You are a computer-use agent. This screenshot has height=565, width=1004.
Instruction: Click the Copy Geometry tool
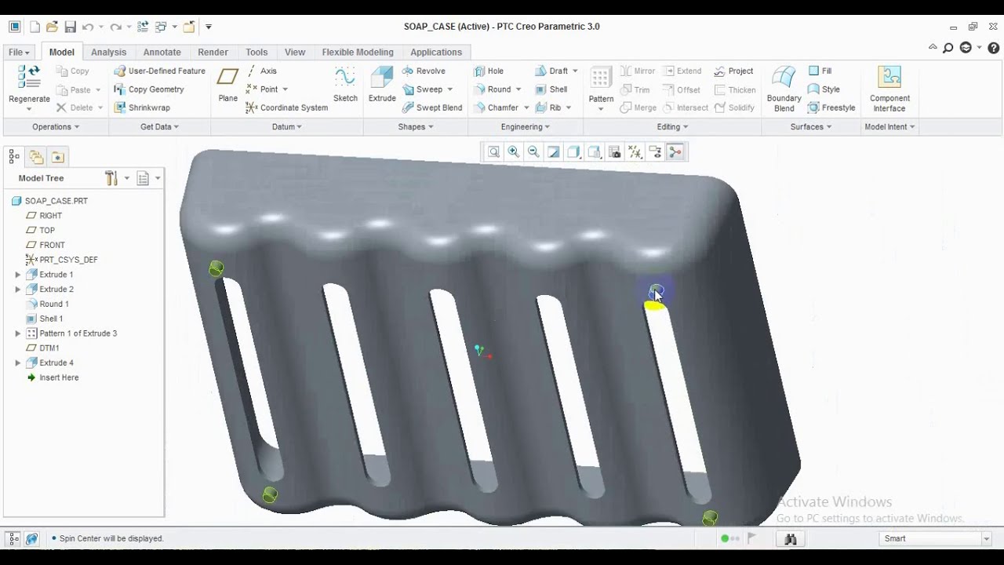(148, 89)
